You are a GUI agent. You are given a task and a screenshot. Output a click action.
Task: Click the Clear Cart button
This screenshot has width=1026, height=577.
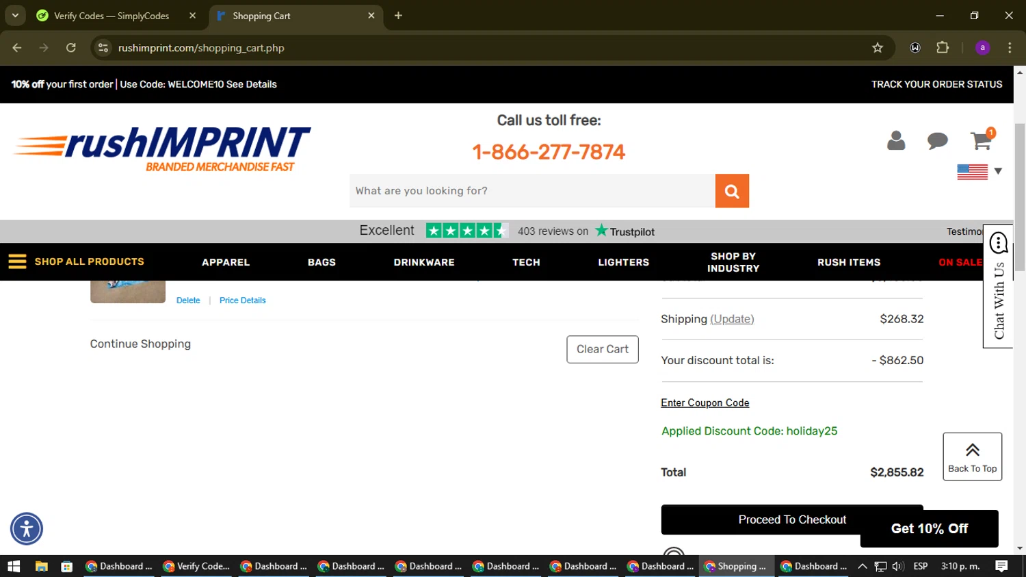pos(603,349)
